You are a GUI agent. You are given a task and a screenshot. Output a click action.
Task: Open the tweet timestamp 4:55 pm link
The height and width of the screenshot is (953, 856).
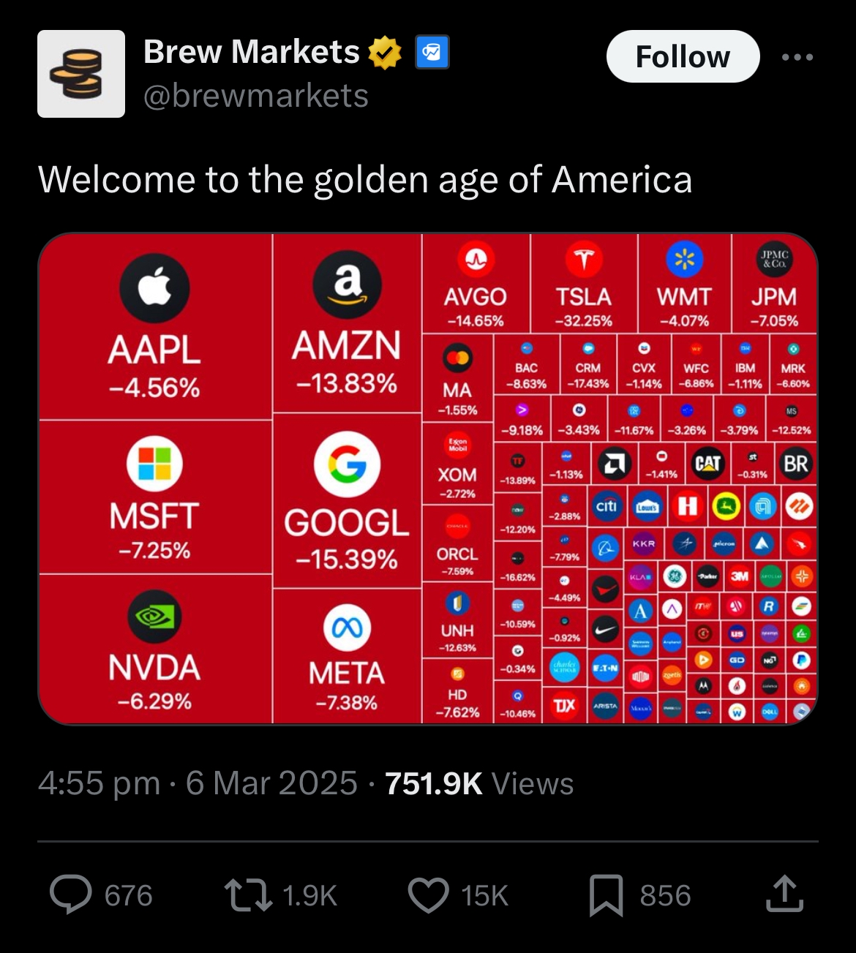coord(99,783)
